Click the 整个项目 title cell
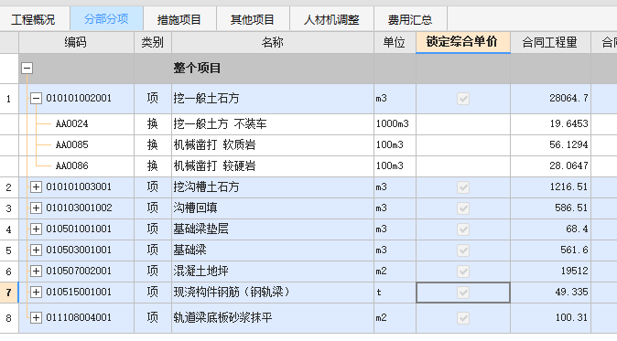The height and width of the screenshot is (341, 617). point(272,69)
